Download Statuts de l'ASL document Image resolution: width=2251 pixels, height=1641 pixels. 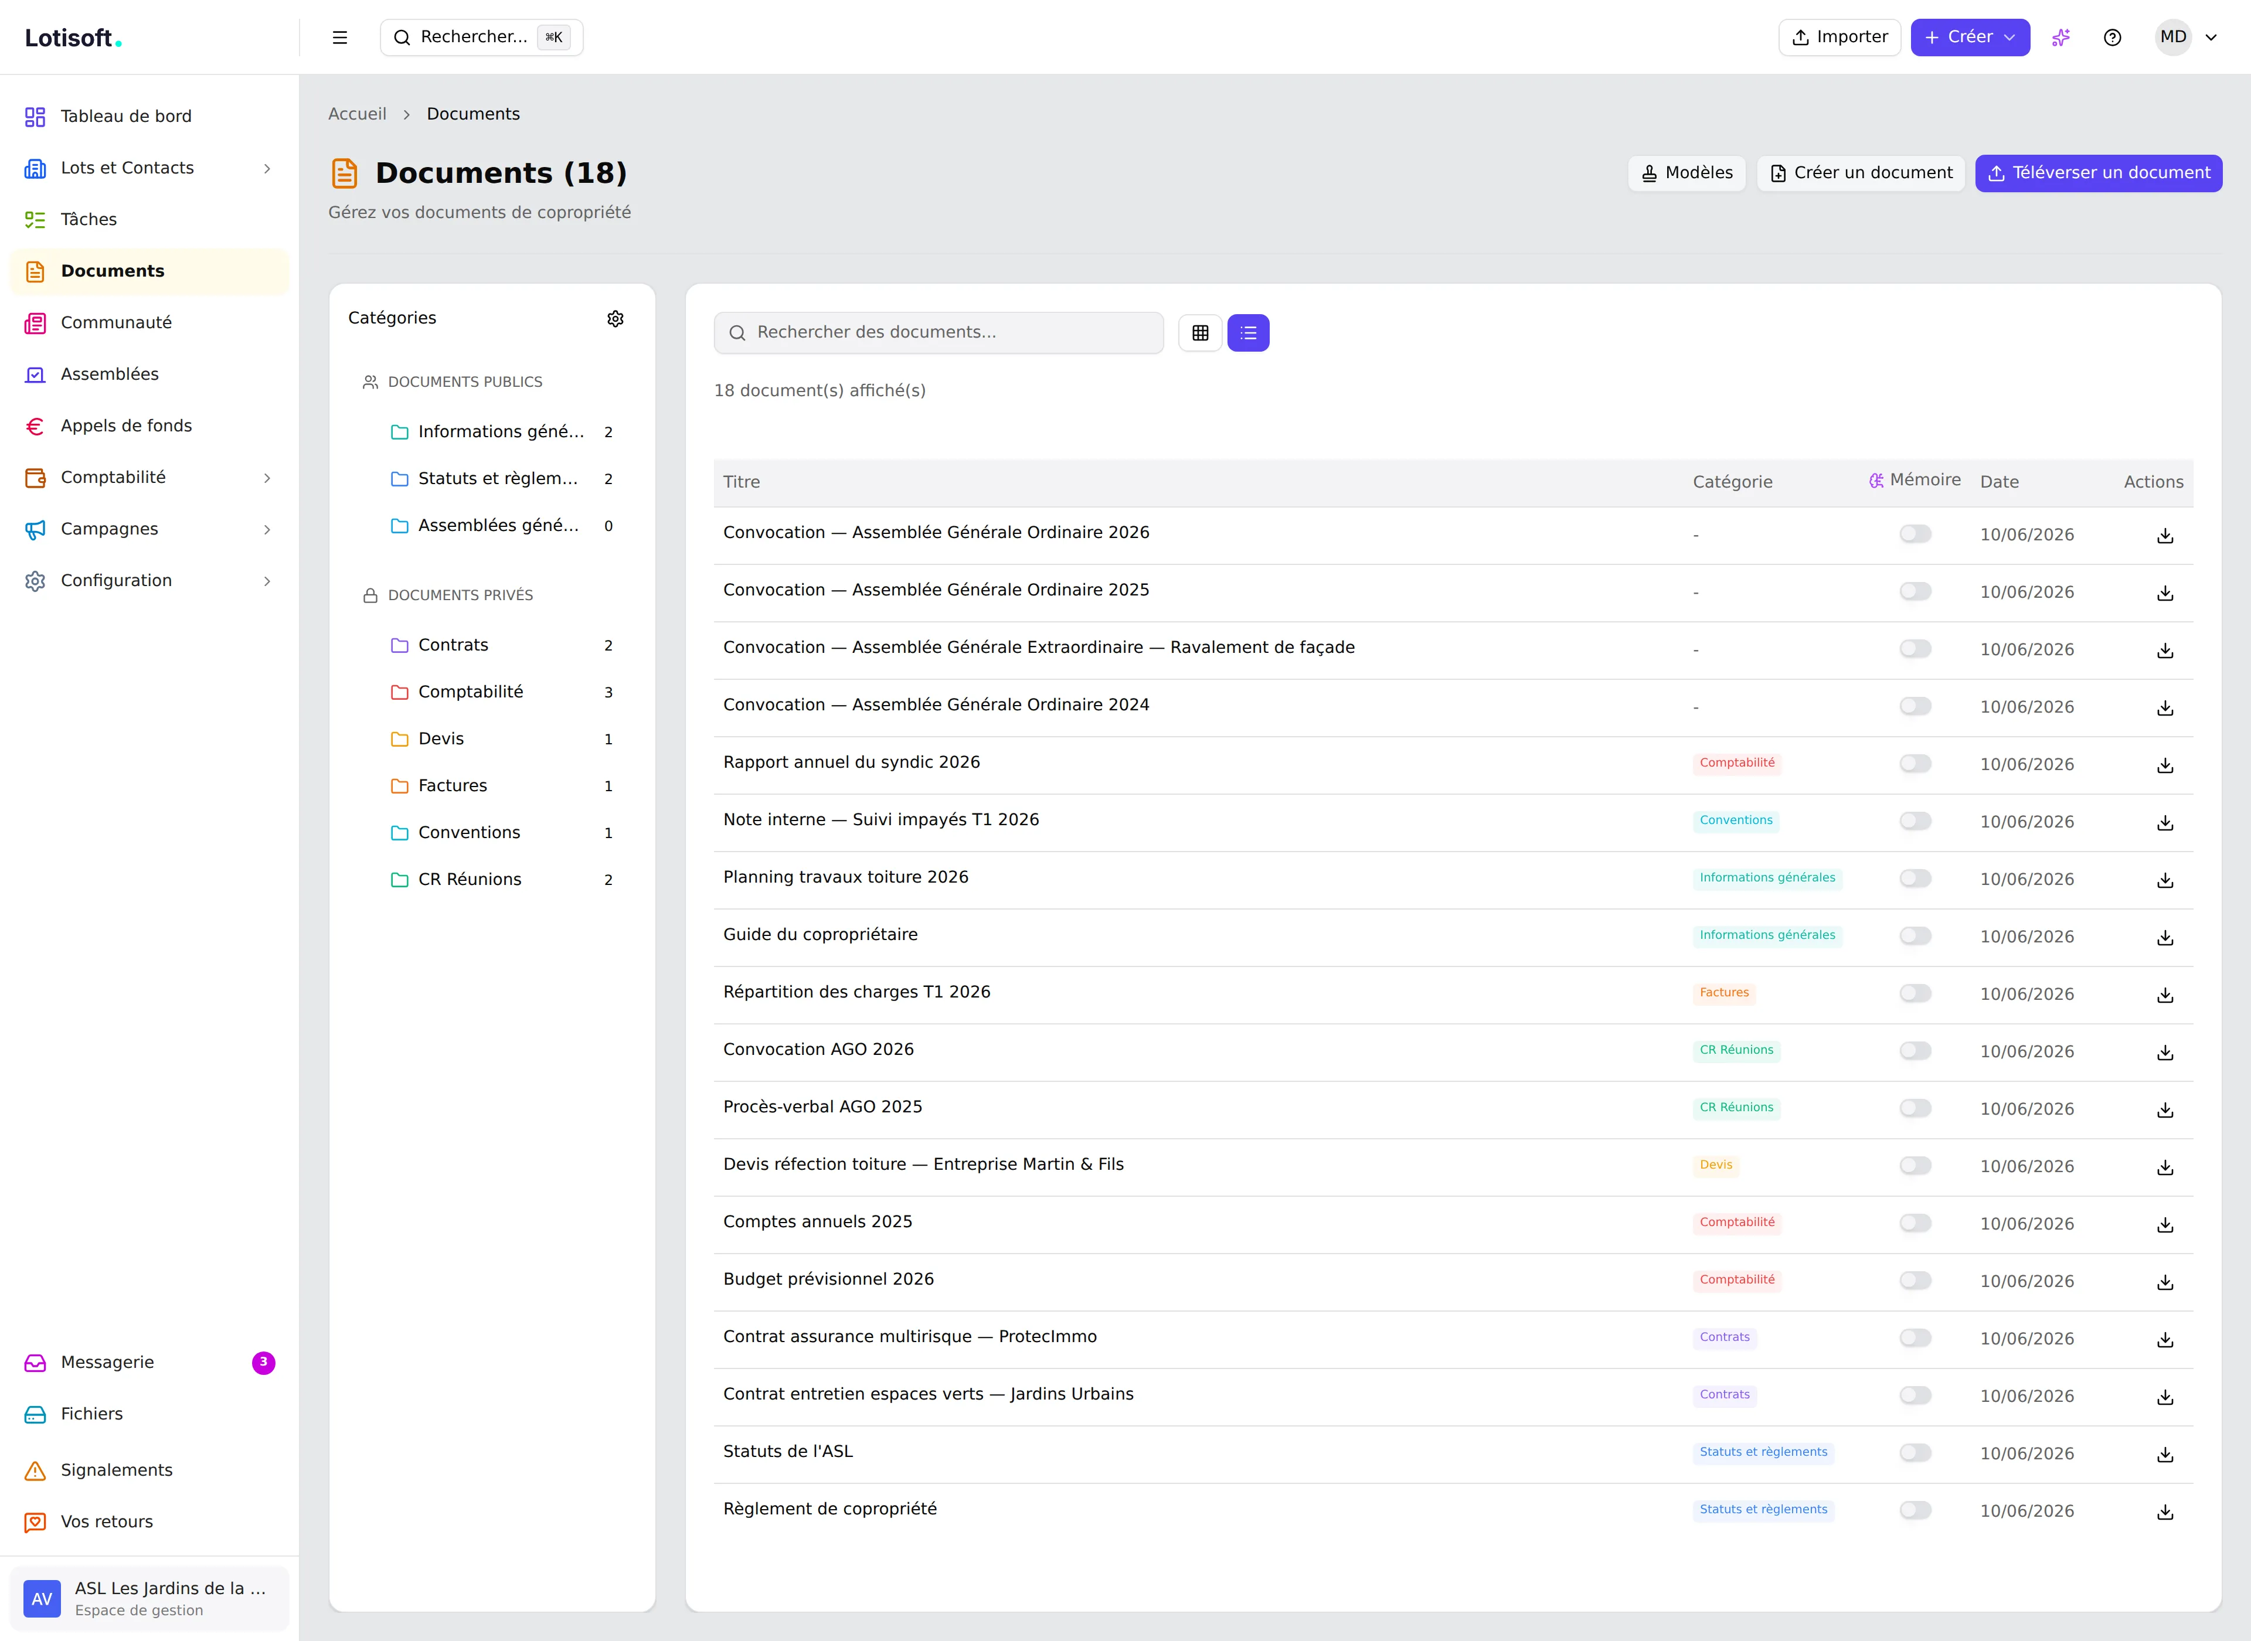tap(2165, 1455)
